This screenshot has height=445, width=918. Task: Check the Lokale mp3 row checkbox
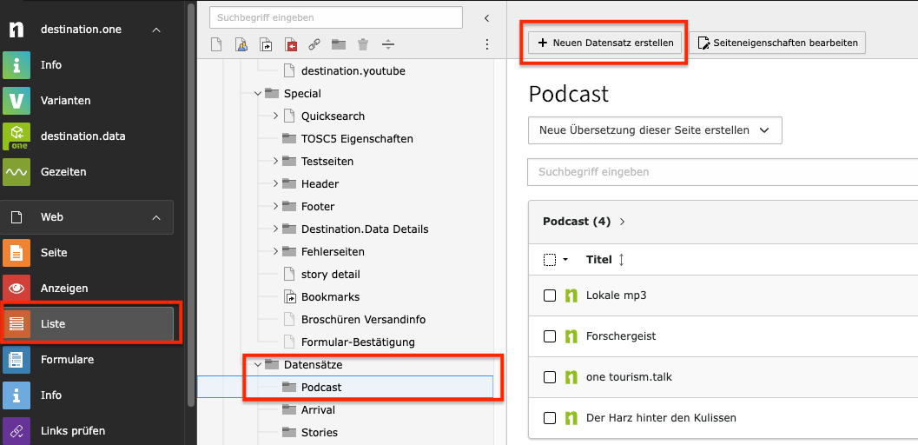click(x=549, y=296)
